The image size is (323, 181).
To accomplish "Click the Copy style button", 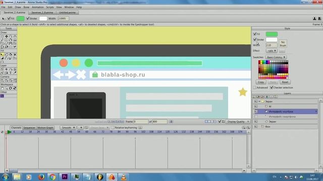I will 261,82.
